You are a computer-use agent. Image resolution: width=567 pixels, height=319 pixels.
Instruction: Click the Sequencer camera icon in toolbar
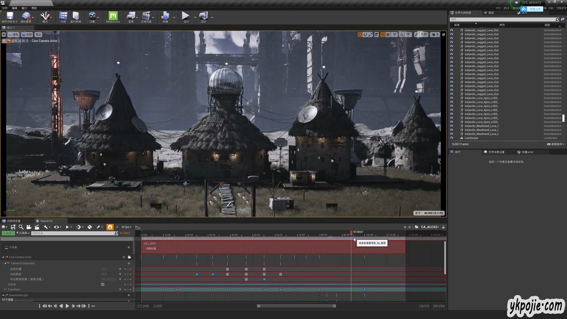point(29,227)
